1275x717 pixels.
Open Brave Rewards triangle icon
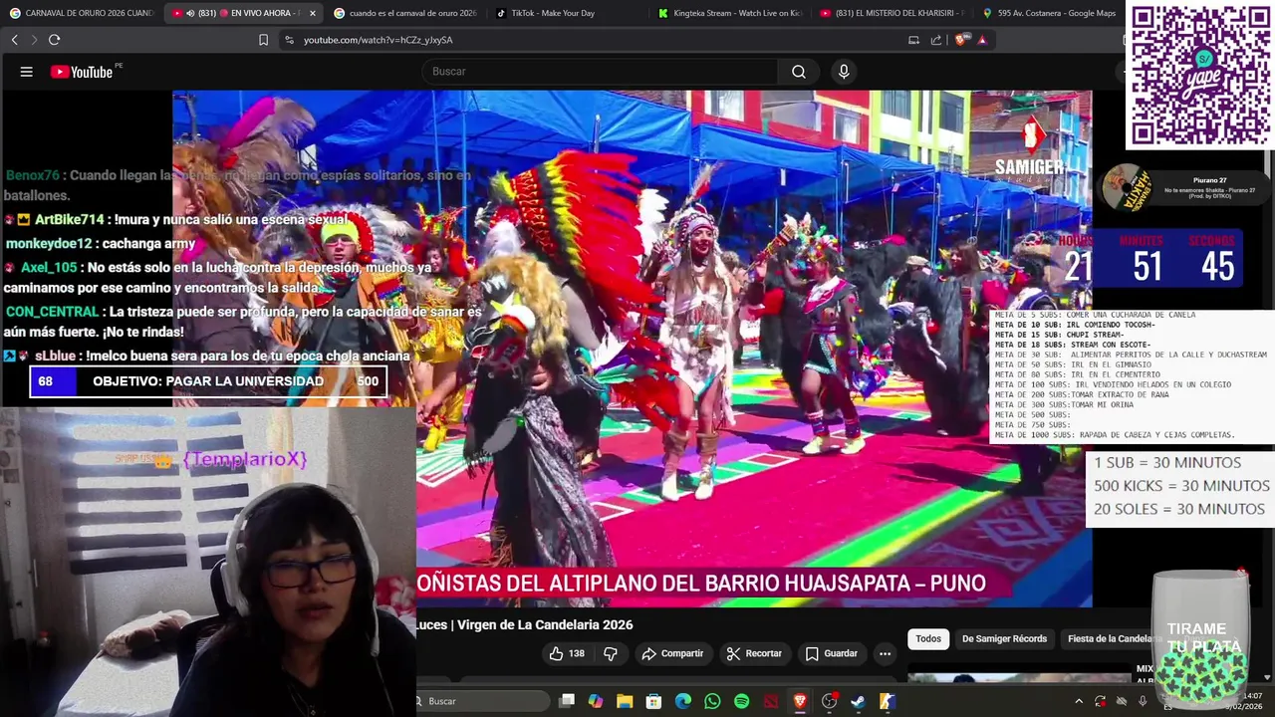tap(982, 40)
